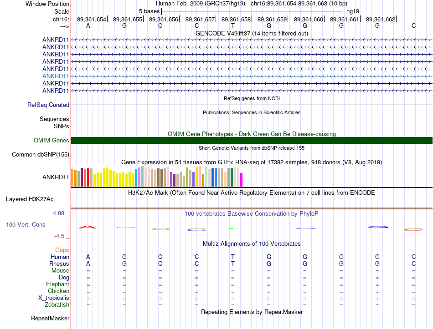433x329 pixels.
Task: Open Short Genetic Variants from dbSNP title
Action: [x=252, y=148]
